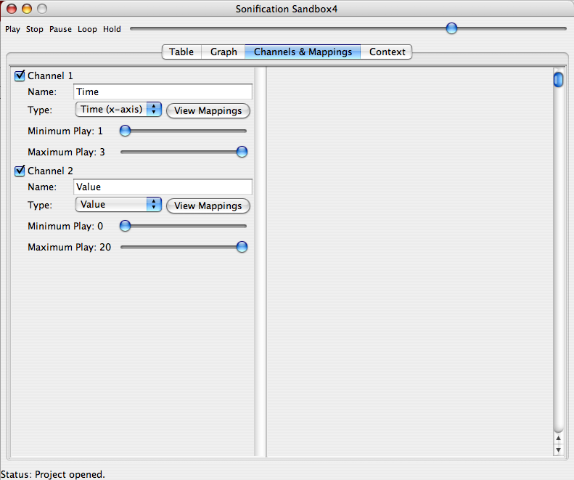View Mappings for Channel 2
This screenshot has width=574, height=480.
coord(208,206)
